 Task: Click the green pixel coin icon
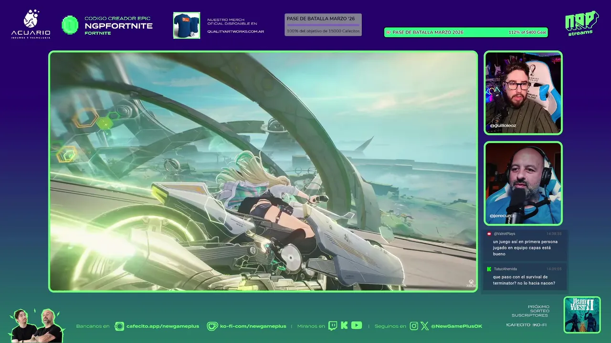click(x=70, y=25)
